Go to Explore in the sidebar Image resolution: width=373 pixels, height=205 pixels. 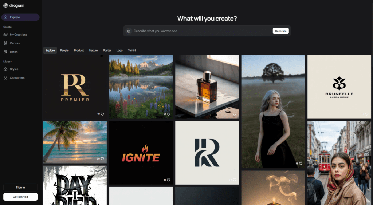[20, 17]
